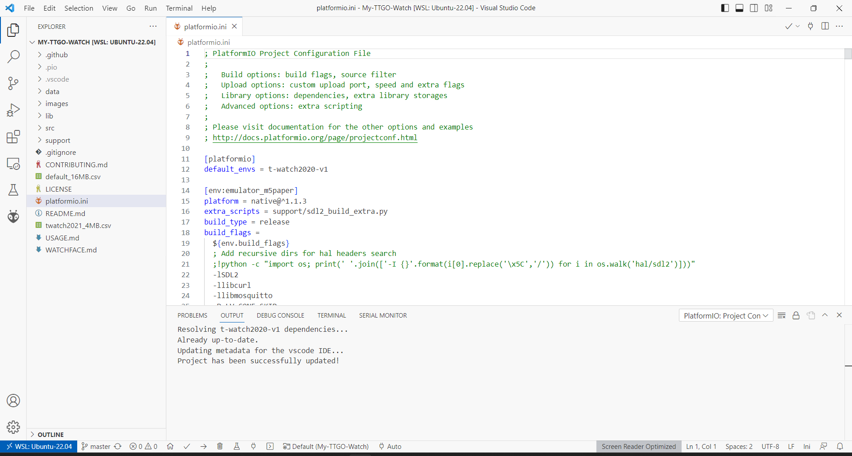Open the Source Control sidebar icon
Image resolution: width=852 pixels, height=456 pixels.
click(13, 83)
